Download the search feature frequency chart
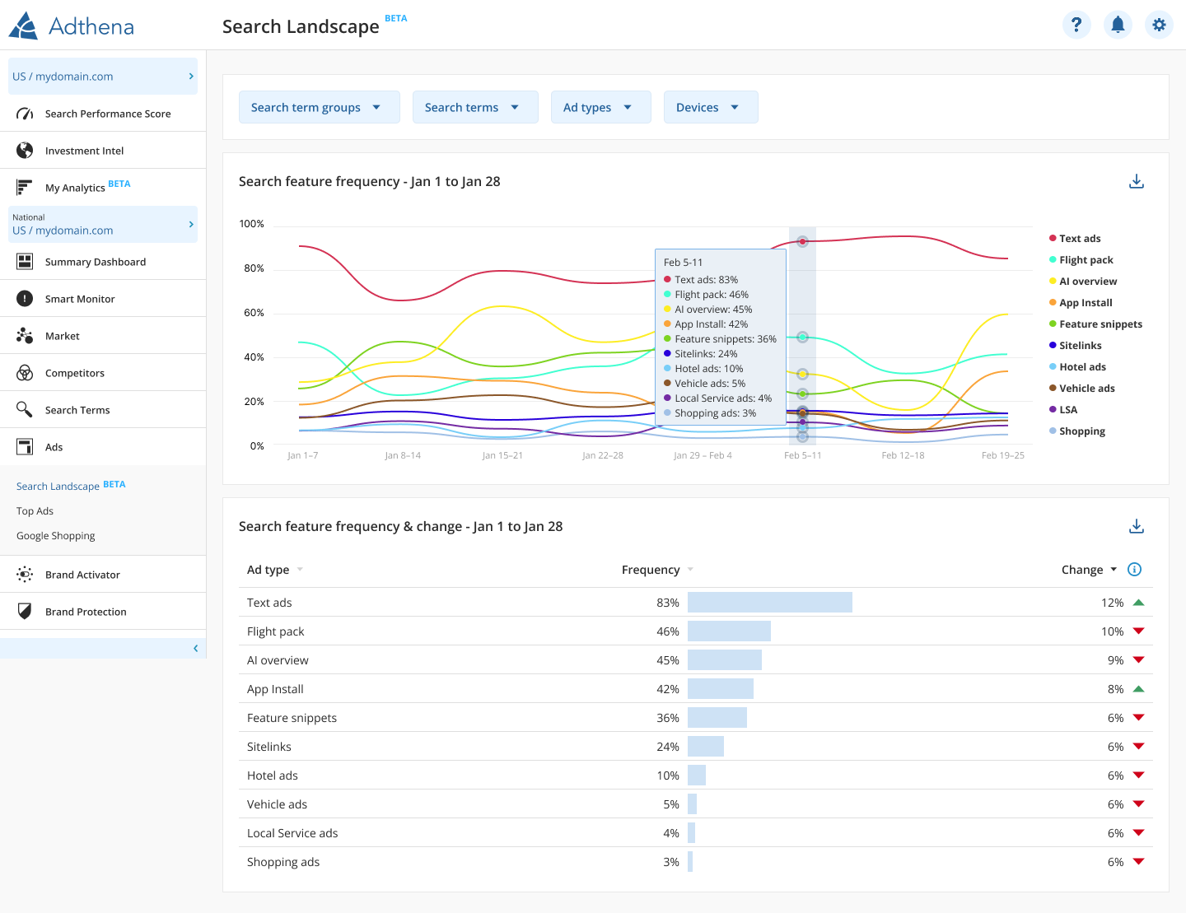This screenshot has height=913, width=1186. click(1136, 181)
